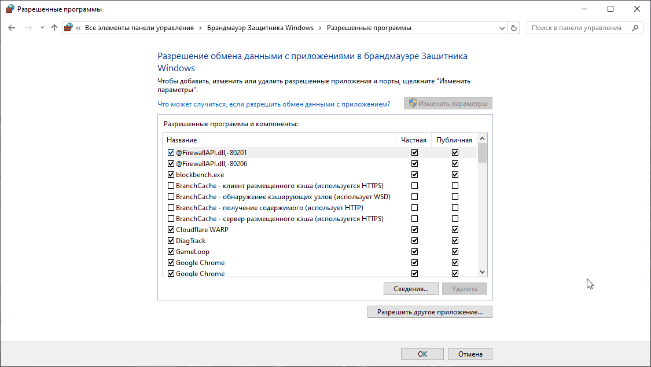Viewport: 651px width, 367px height.
Task: Open the link about allowing app communication
Action: pyautogui.click(x=275, y=103)
